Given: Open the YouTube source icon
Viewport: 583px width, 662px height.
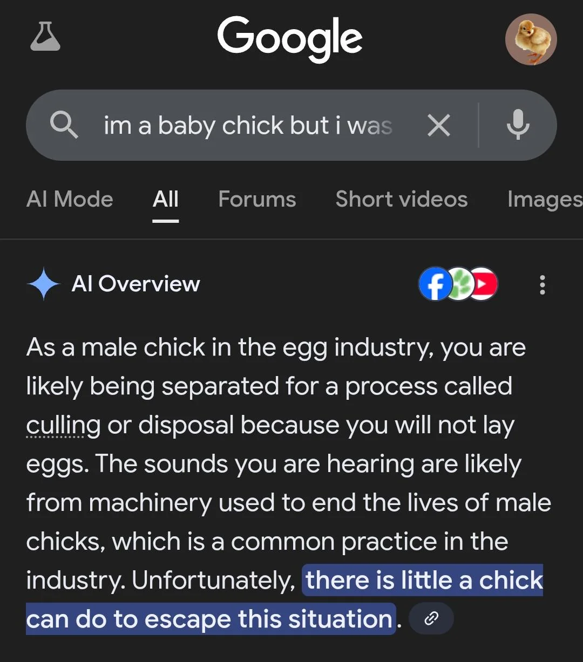Looking at the screenshot, I should tap(484, 284).
